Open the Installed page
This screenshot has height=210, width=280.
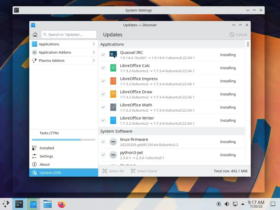(64, 148)
